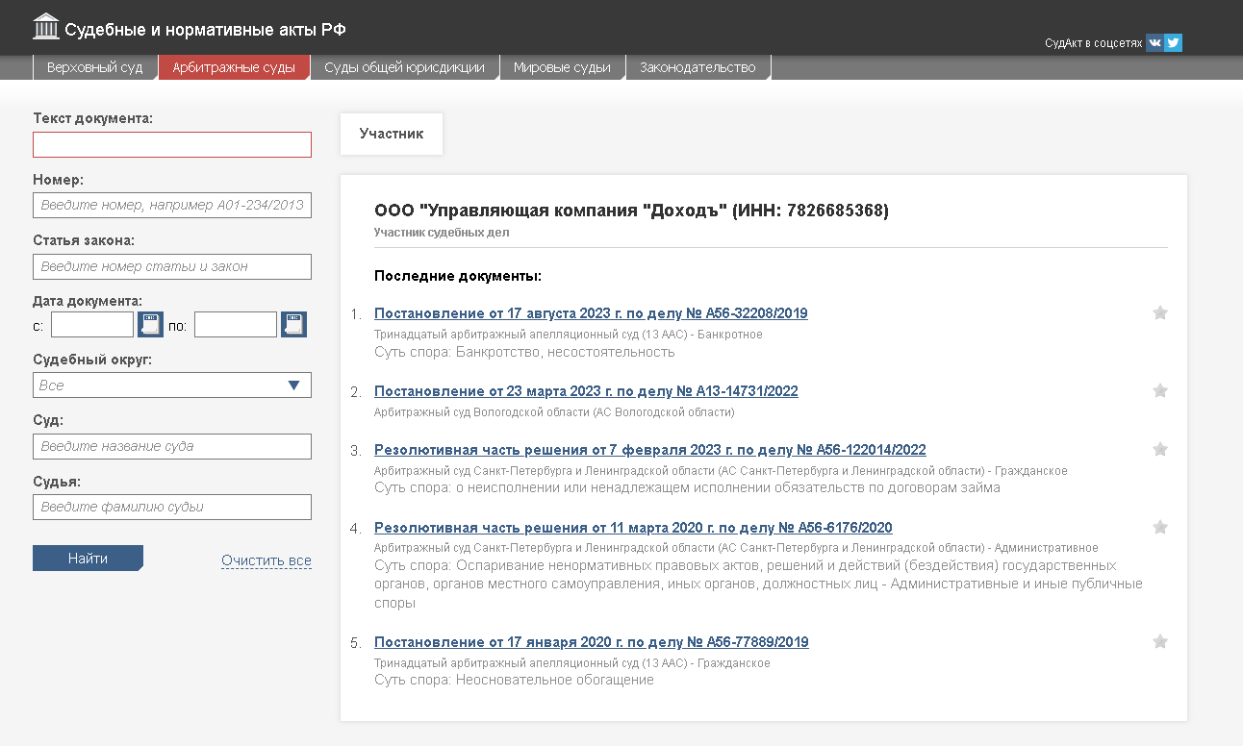Select the Участник tab
The height and width of the screenshot is (746, 1243).
coord(392,134)
